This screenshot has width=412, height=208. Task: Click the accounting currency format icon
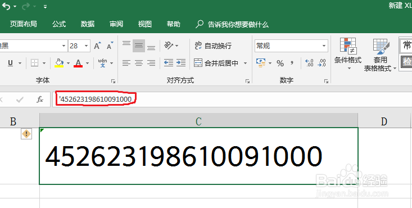coord(261,63)
